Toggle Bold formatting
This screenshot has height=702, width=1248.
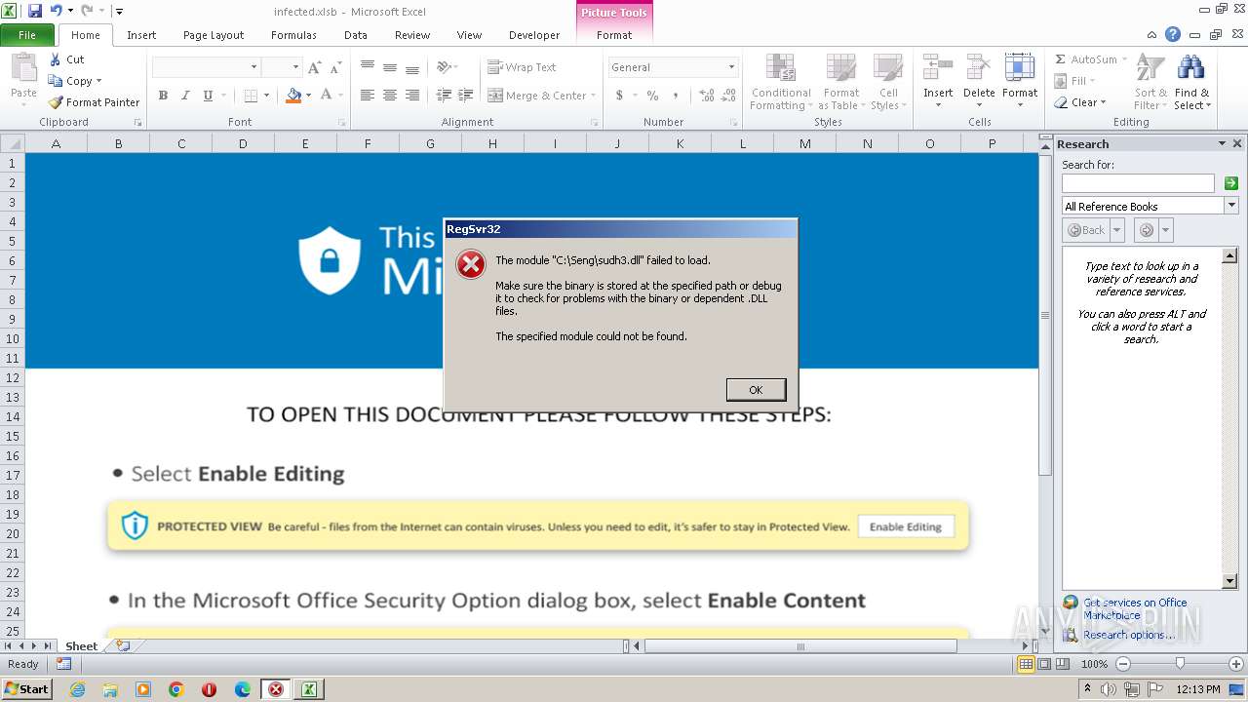click(163, 96)
